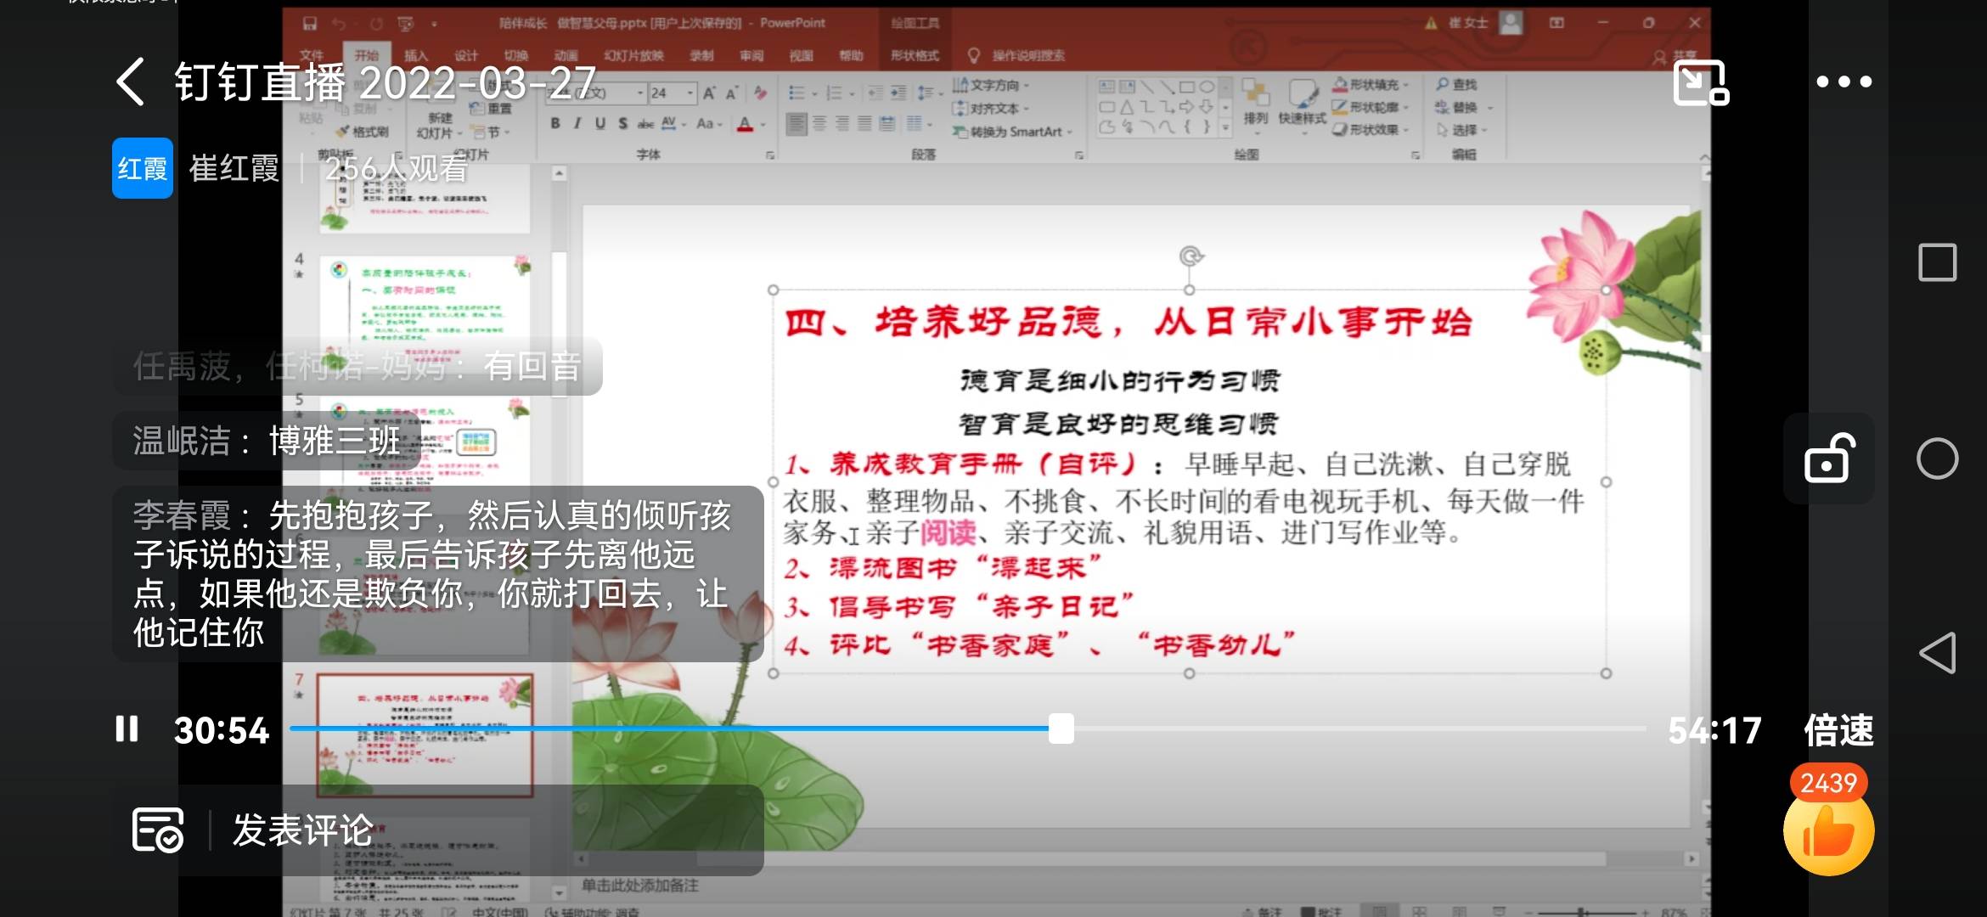1987x917 pixels.
Task: Switch to the 插入 ribbon tab
Action: [x=416, y=55]
